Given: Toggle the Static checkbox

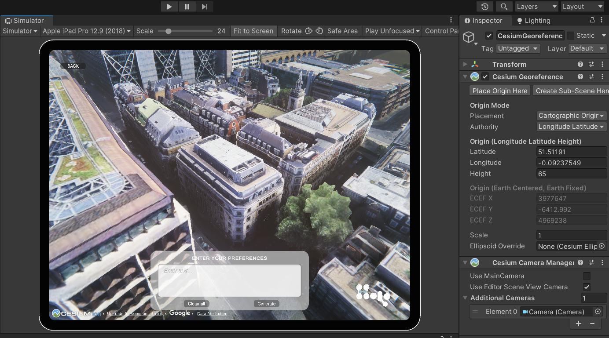Looking at the screenshot, I should [571, 36].
